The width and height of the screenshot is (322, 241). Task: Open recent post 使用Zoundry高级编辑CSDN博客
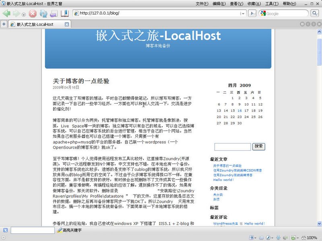pyautogui.click(x=237, y=170)
